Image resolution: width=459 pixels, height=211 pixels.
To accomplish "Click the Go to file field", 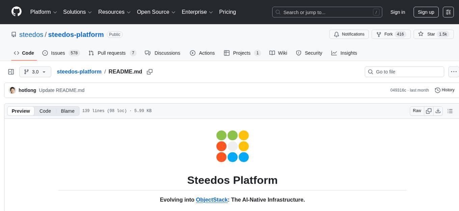I will tap(404, 71).
